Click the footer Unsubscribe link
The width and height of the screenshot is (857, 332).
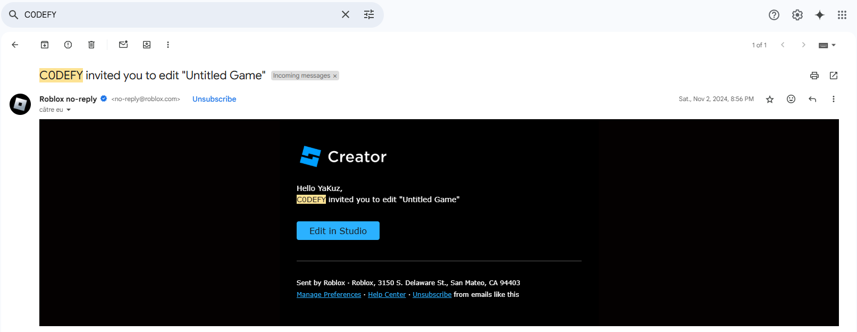(x=432, y=295)
